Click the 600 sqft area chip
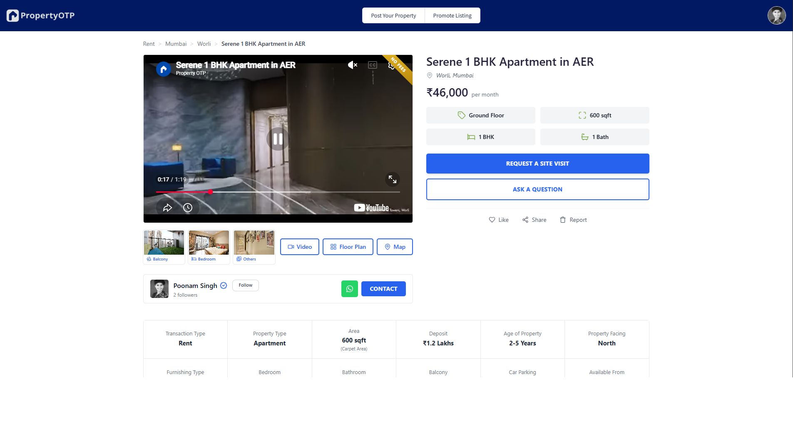 [595, 115]
